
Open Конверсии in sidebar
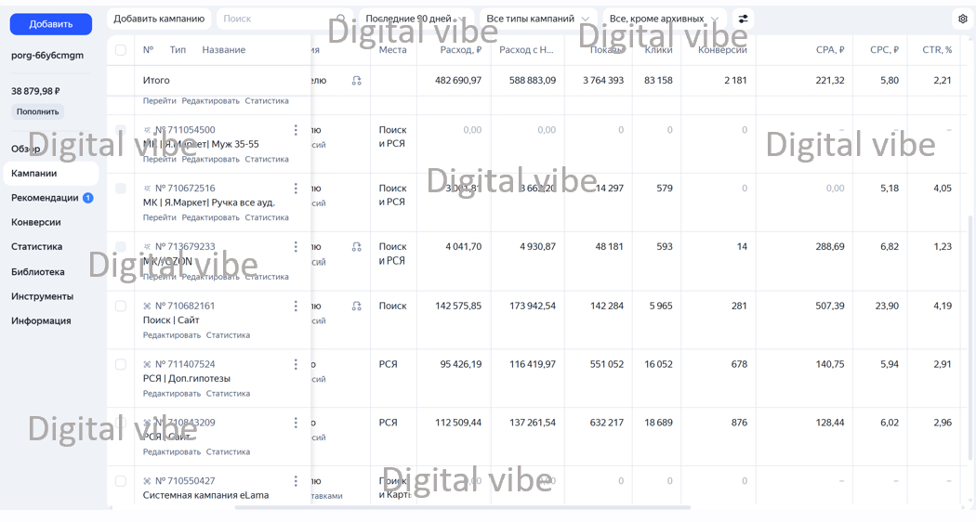point(36,222)
